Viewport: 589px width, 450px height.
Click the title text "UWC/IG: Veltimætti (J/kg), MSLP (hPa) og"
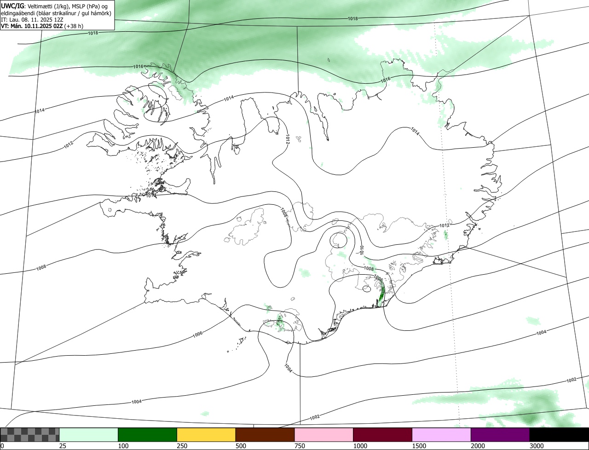click(x=54, y=6)
